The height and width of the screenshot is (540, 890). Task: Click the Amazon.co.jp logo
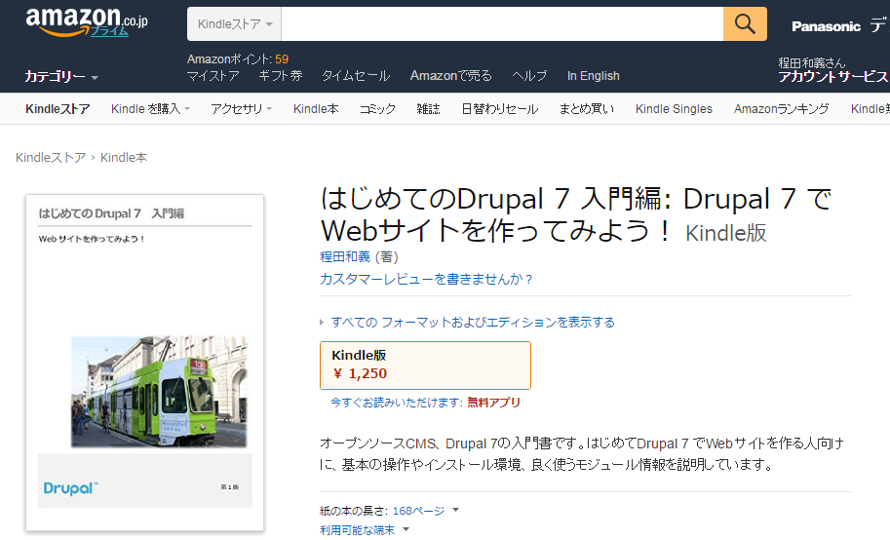tap(87, 22)
